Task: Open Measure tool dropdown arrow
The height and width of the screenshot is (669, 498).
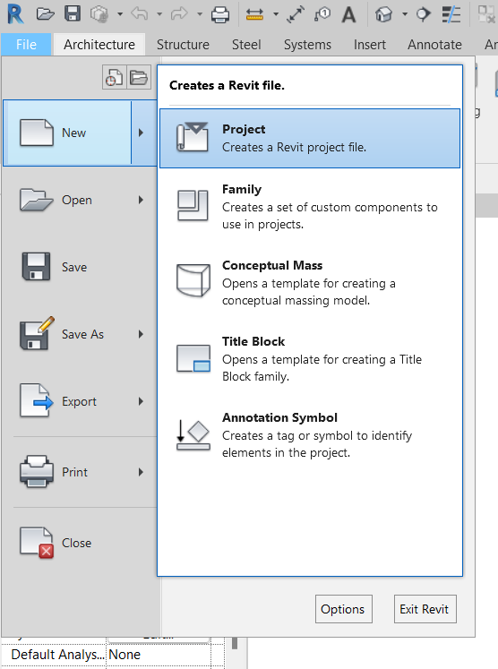Action: pyautogui.click(x=276, y=14)
